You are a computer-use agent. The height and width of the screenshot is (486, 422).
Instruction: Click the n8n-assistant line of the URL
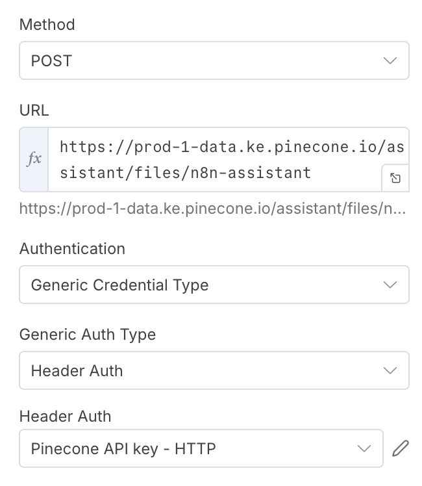[186, 172]
